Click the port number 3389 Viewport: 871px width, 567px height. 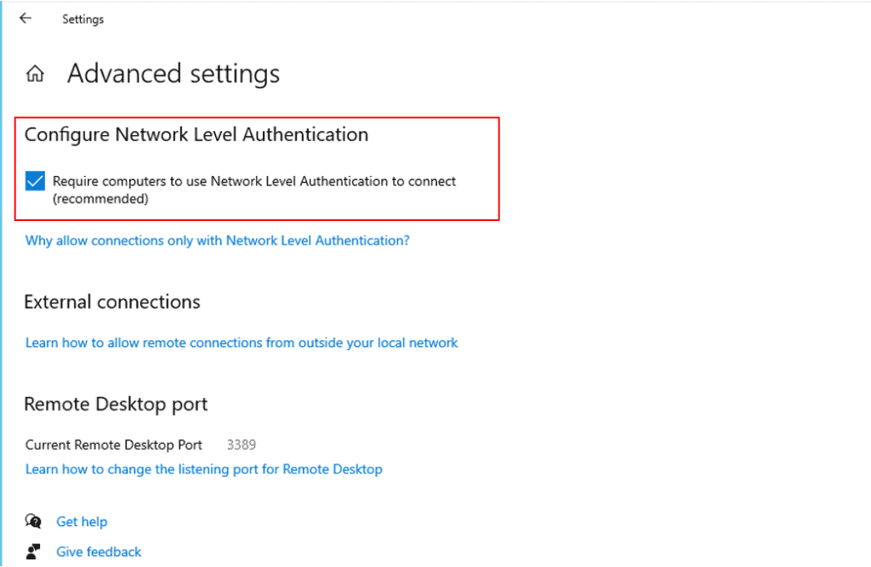(x=241, y=445)
